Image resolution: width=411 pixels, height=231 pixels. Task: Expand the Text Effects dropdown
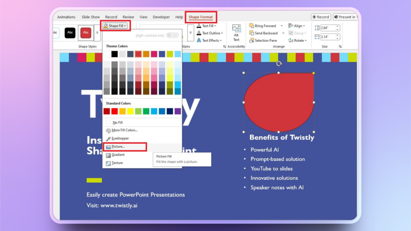point(210,41)
